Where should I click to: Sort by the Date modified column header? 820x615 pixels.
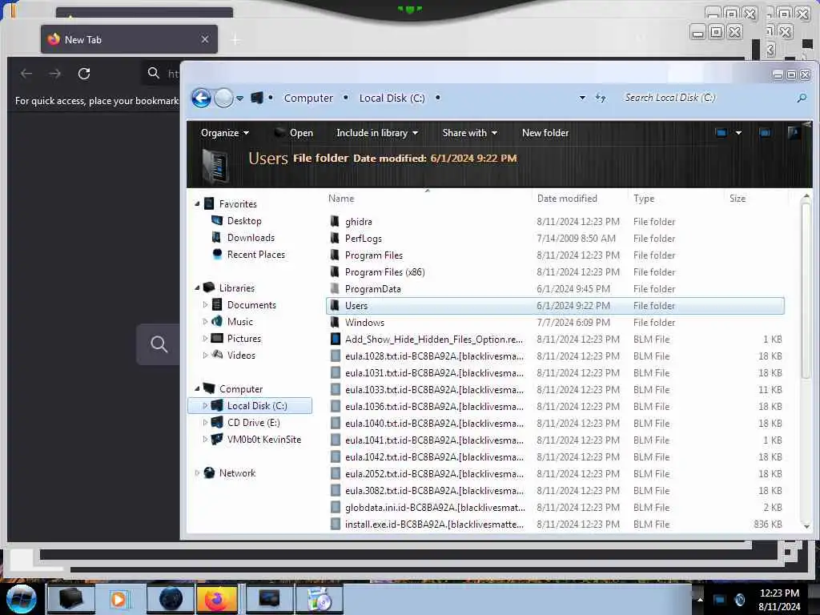tap(567, 199)
